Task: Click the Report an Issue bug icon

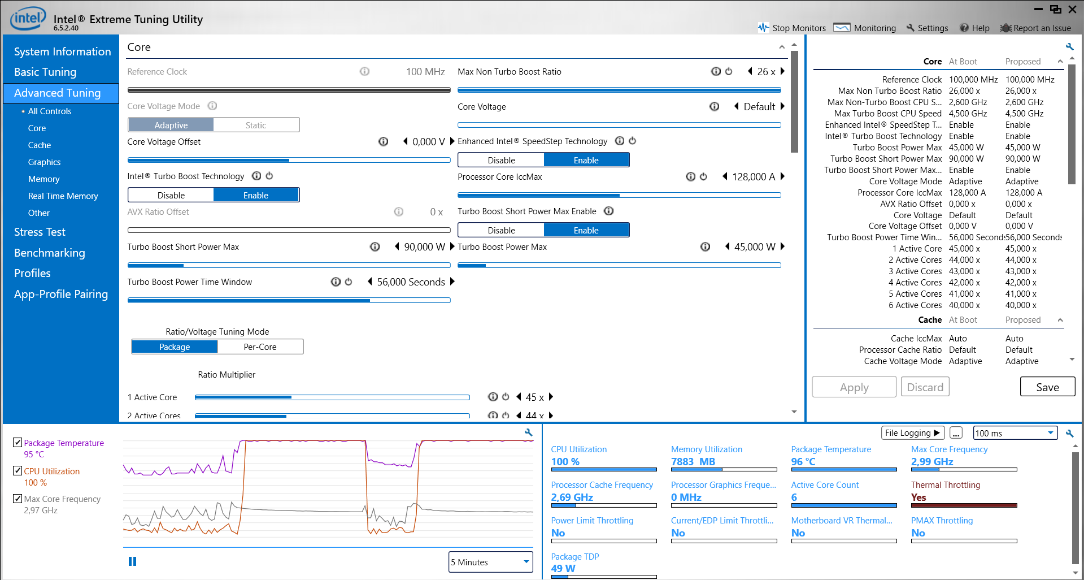Action: pos(1005,28)
